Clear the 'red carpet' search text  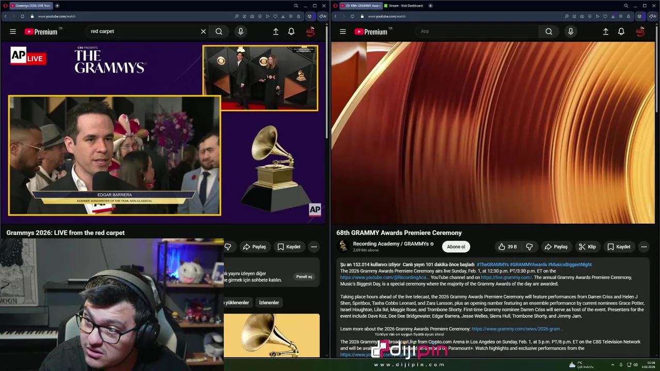203,31
